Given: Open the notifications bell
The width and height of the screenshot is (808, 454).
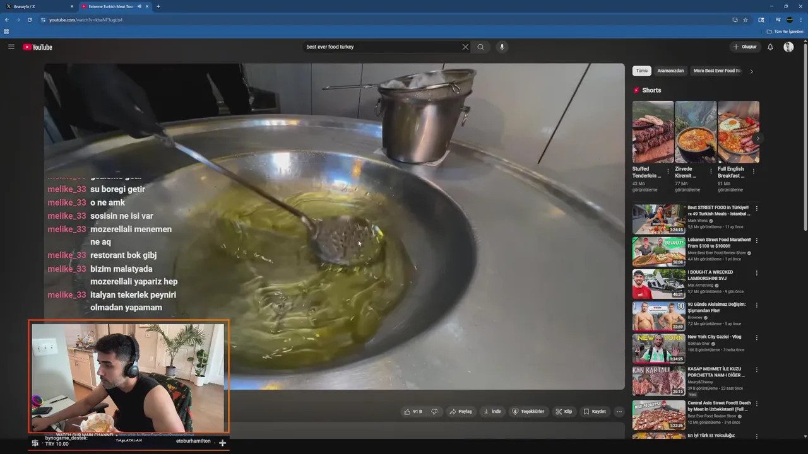Looking at the screenshot, I should tap(770, 47).
